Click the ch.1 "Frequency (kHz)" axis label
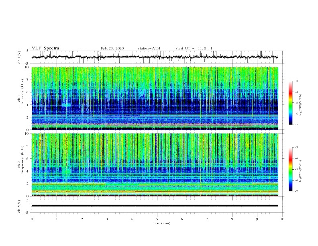Viewport: 318px width, 246px height. click(22, 93)
